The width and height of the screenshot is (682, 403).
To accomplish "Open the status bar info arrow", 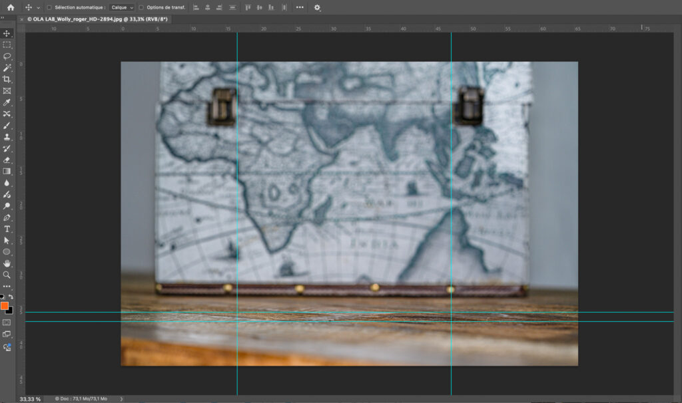I will tap(121, 398).
